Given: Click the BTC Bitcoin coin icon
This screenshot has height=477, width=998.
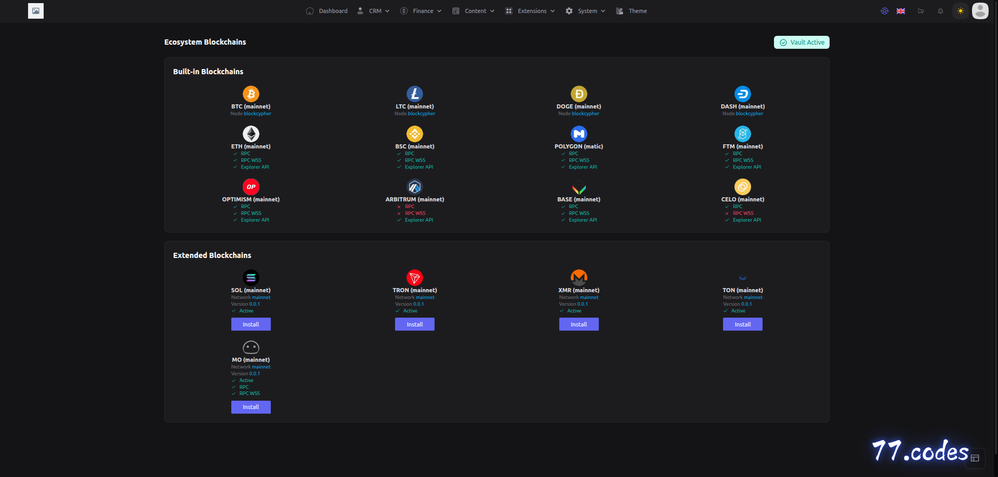Looking at the screenshot, I should (251, 94).
